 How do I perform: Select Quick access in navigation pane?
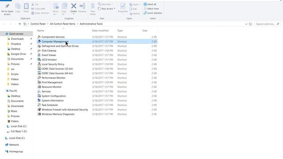[16, 34]
